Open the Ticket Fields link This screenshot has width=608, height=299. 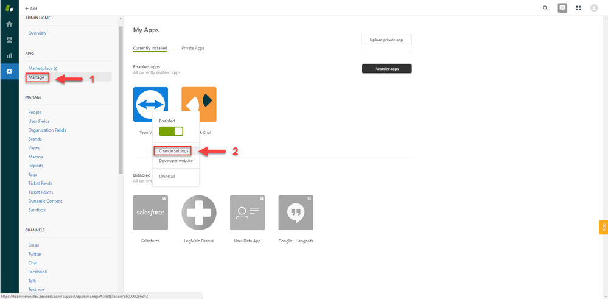click(x=40, y=183)
